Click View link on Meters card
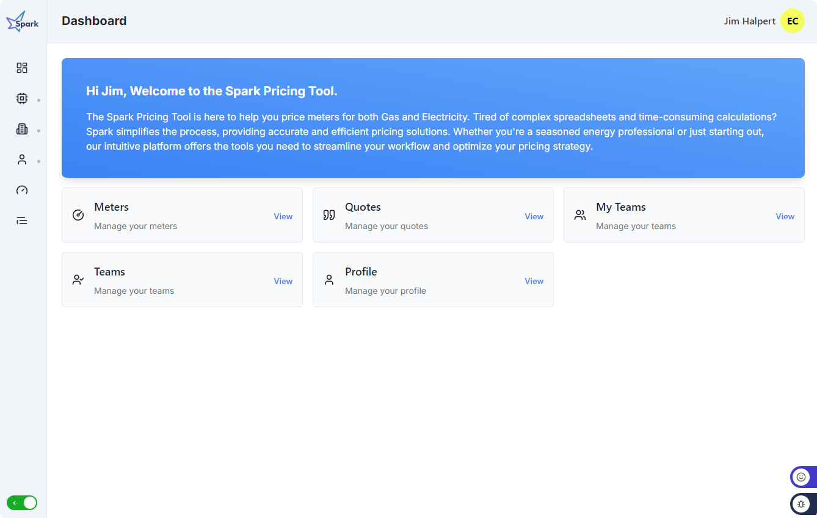The image size is (817, 518). (x=283, y=216)
